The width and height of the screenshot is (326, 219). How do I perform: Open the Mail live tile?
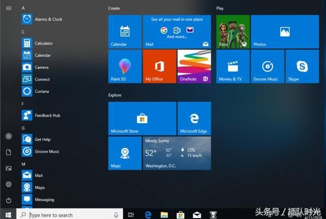coord(177,32)
